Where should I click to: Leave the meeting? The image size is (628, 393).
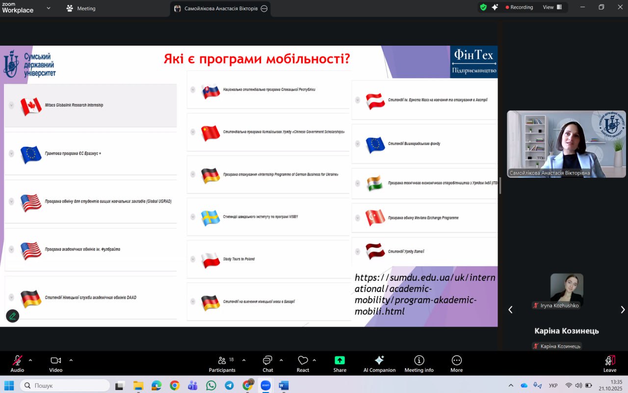click(x=610, y=364)
